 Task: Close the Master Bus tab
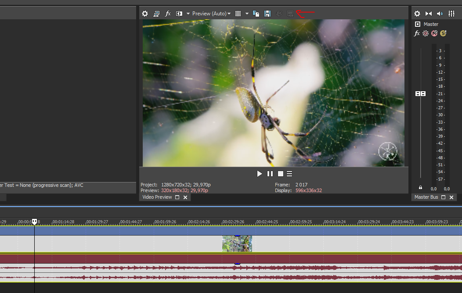point(451,197)
